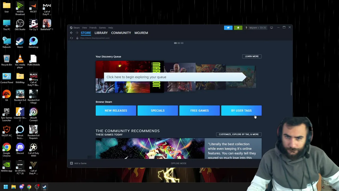Screen dimensions: 339x191
Task: Switch to the LIBRARY tab
Action: (101, 33)
